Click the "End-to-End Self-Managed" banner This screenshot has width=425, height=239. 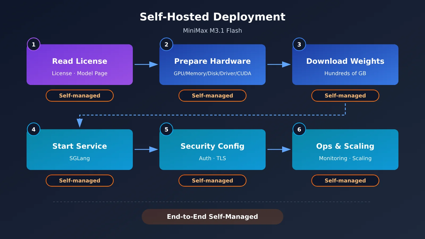click(212, 217)
